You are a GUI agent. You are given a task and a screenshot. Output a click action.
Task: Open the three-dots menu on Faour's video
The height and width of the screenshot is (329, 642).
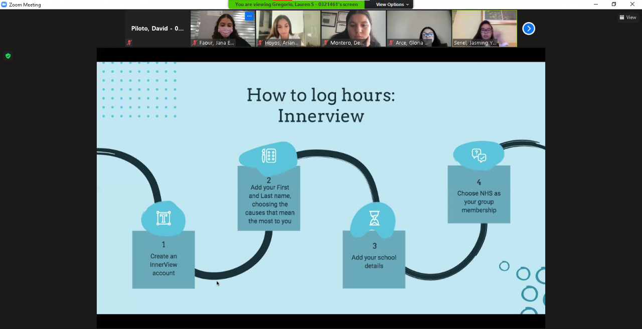point(249,16)
